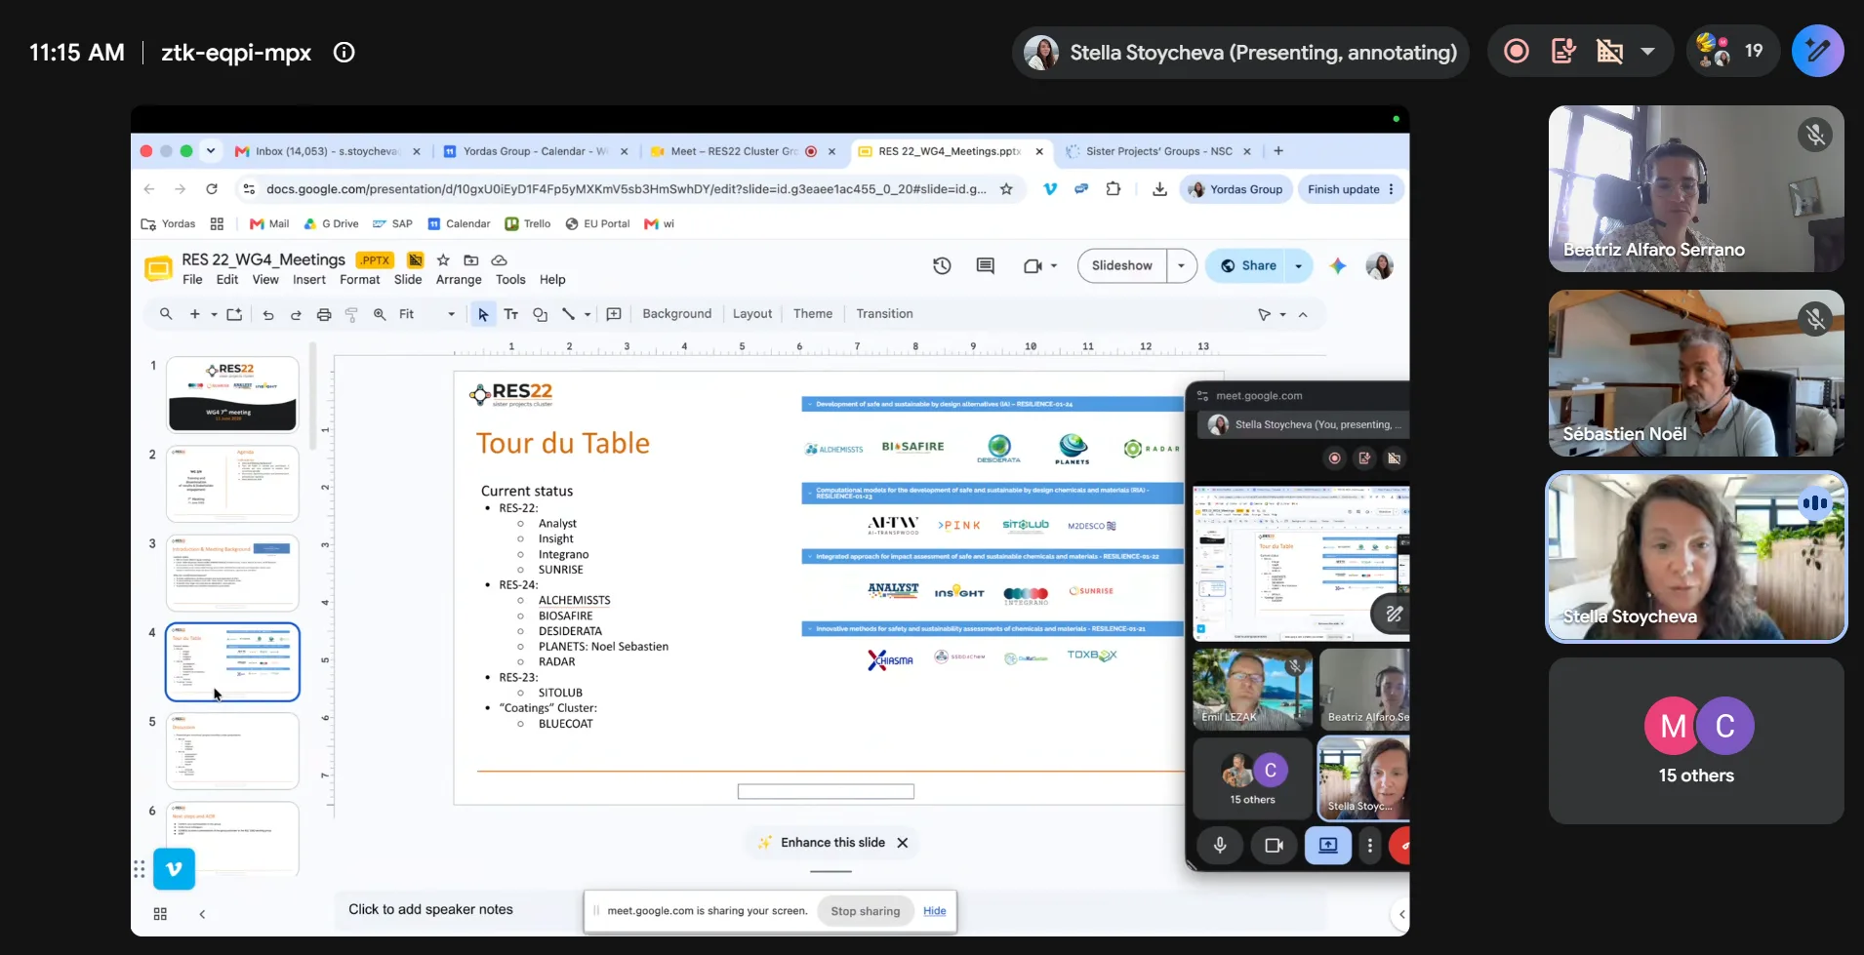Open the grid view icon at bottom left

coord(160,914)
